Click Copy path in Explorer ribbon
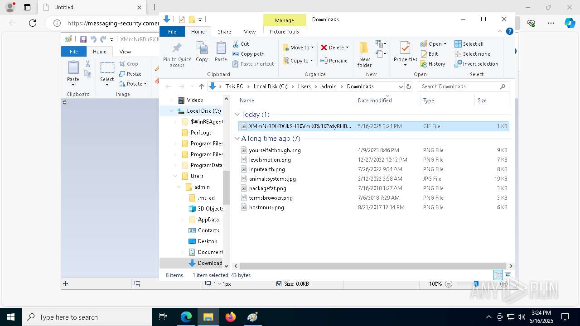 248,54
